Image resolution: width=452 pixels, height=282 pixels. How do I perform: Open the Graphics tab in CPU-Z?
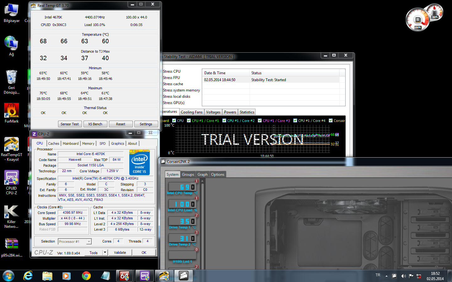(118, 144)
